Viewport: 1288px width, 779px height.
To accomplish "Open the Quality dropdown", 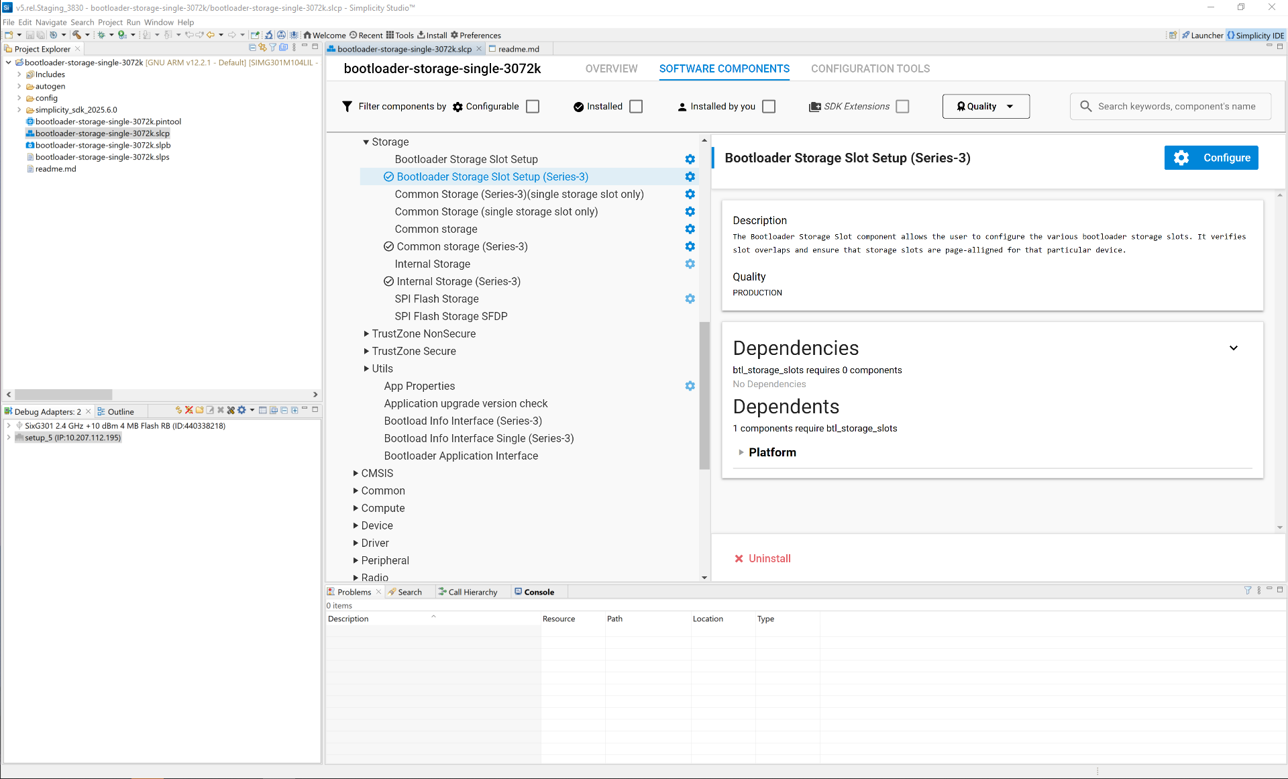I will [x=985, y=107].
